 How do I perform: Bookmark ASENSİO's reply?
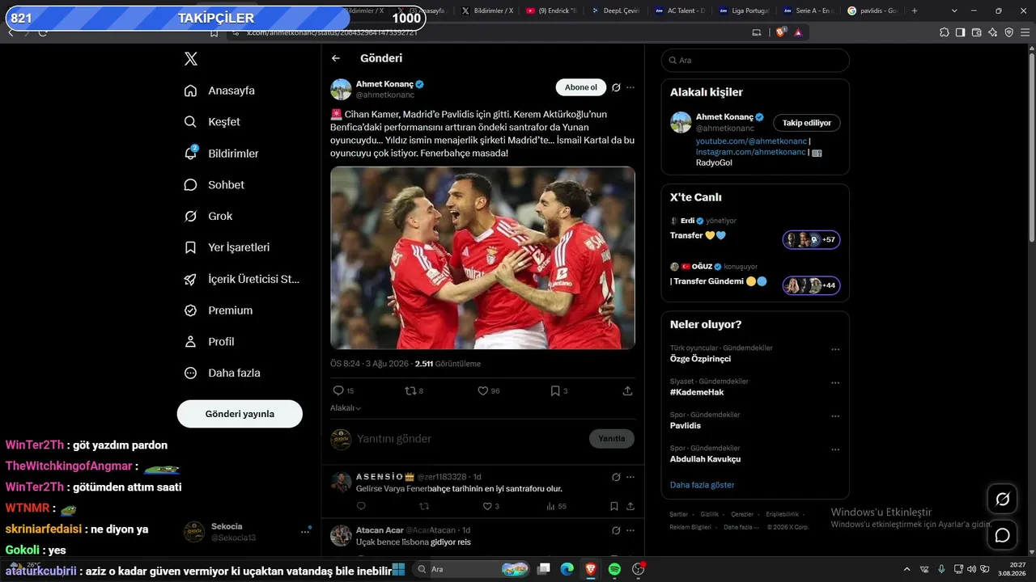coord(614,506)
